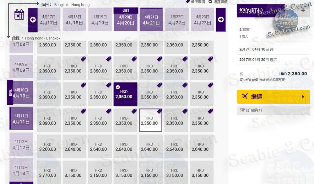
Task: Open the calendar date picker icon
Action: (19, 14)
